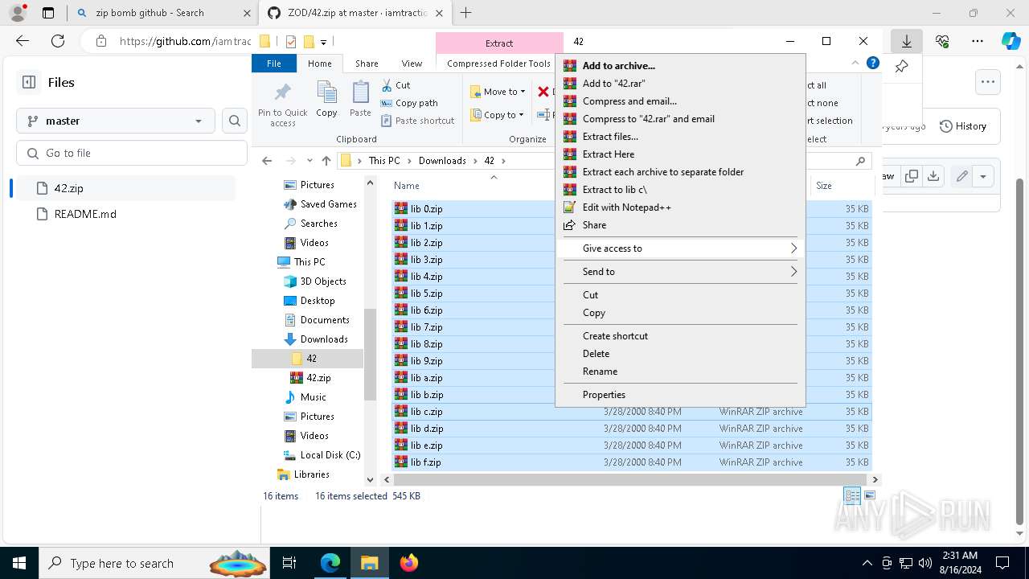Click the Explorer search magnifier icon
The height and width of the screenshot is (579, 1029).
860,161
